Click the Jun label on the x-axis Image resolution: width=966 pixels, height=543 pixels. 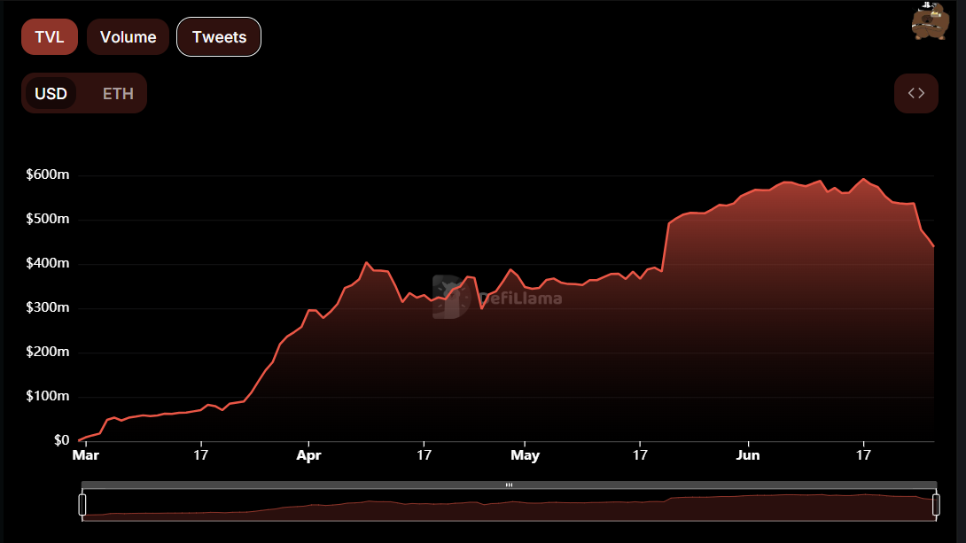click(748, 455)
